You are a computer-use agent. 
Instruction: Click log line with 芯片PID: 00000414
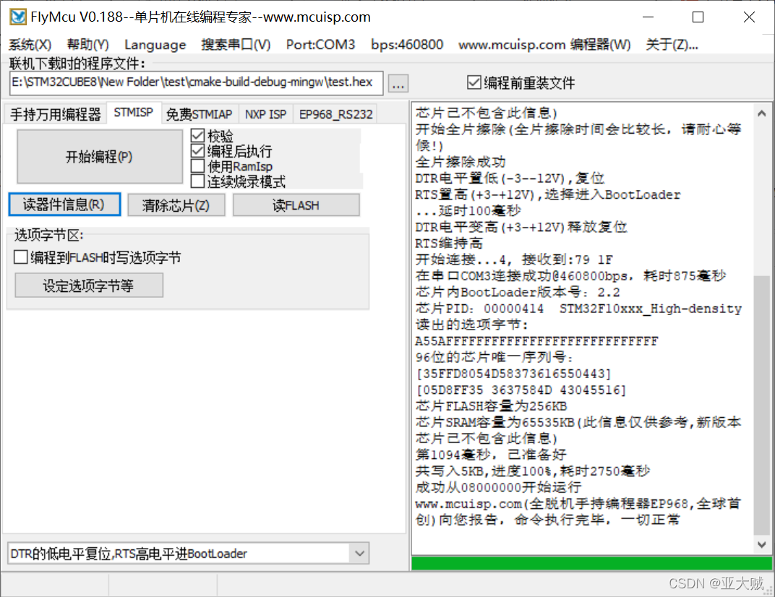(578, 309)
